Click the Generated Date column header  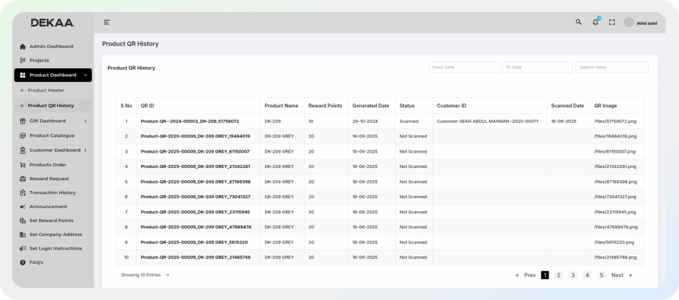[371, 106]
